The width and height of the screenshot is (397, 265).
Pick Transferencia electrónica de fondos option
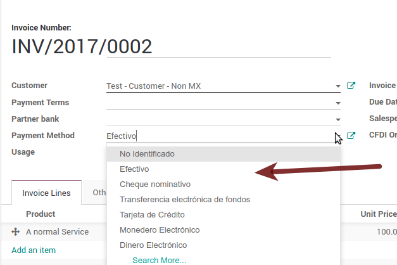pos(185,200)
